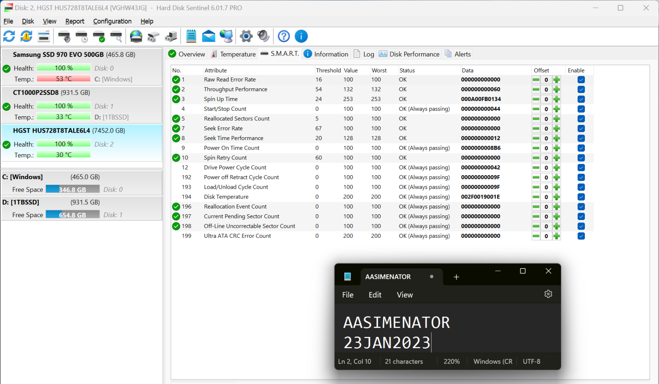The width and height of the screenshot is (659, 384).
Task: Click the speaker icon in toolbar
Action: point(263,37)
